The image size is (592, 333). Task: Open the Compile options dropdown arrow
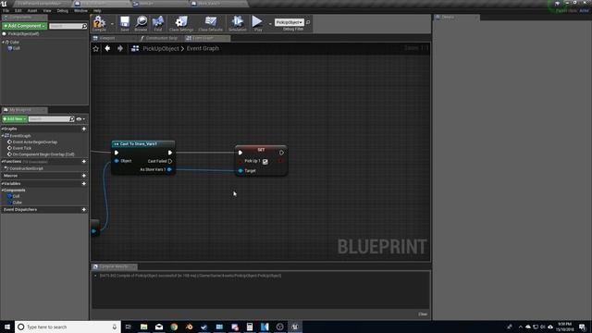[x=112, y=24]
